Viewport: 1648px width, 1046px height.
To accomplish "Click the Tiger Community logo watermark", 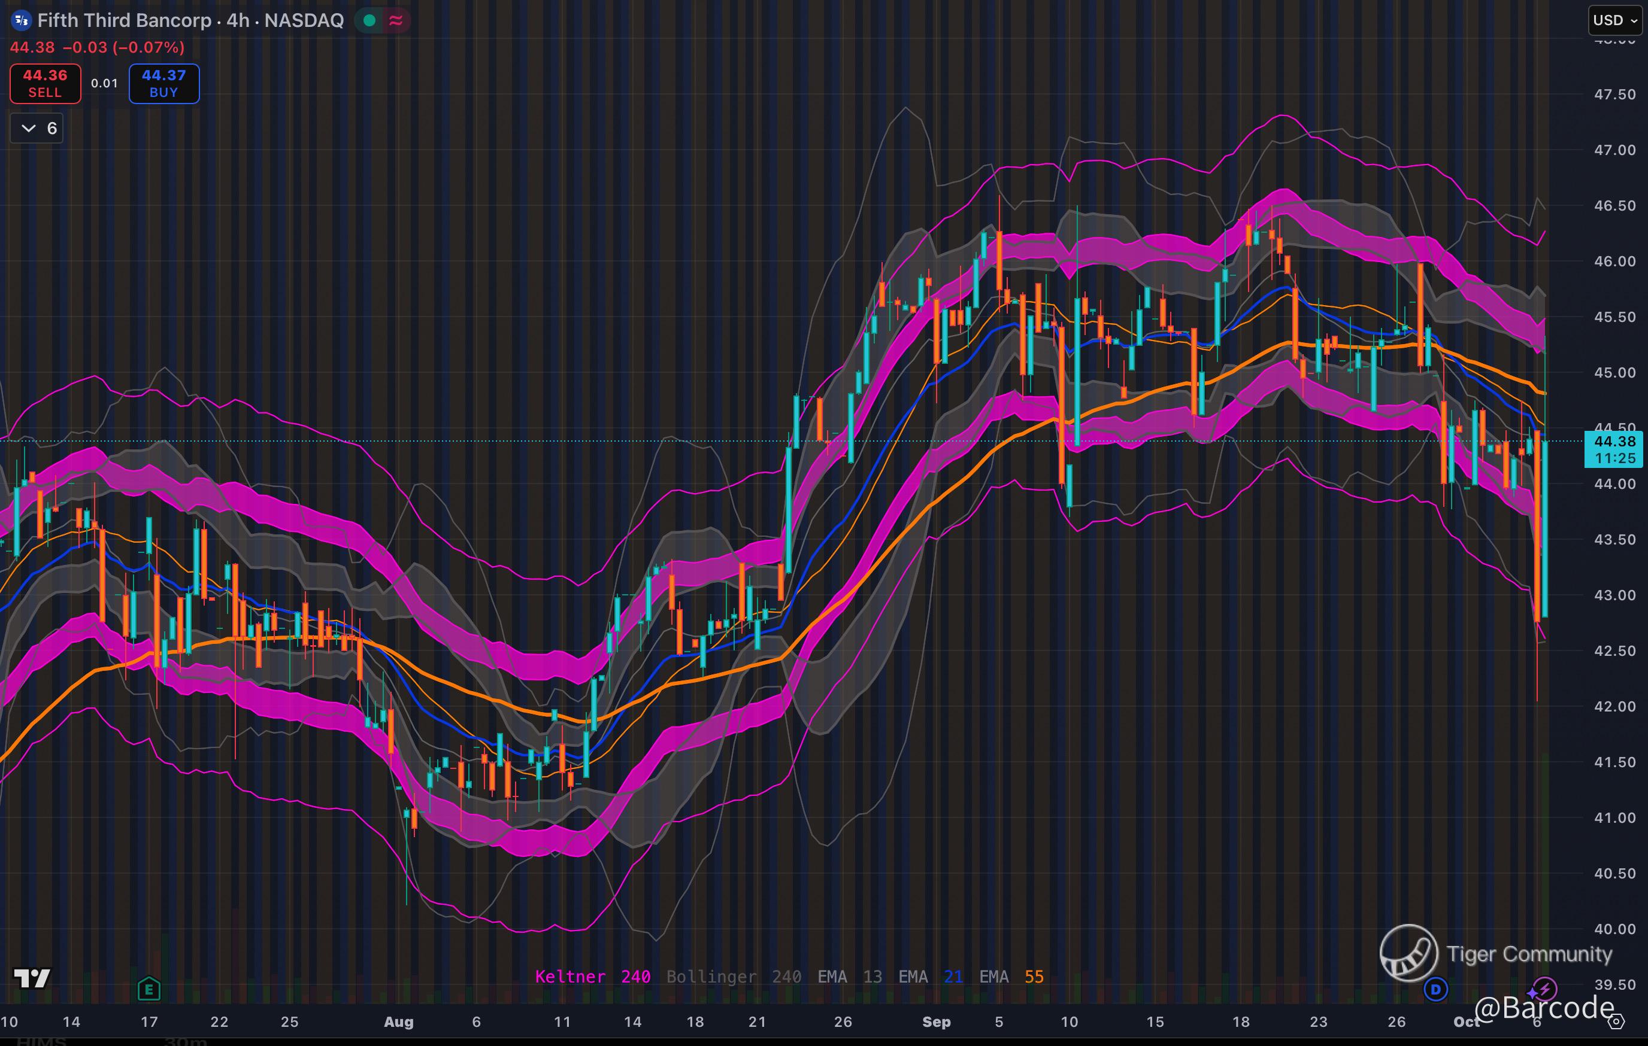I will 1408,952.
